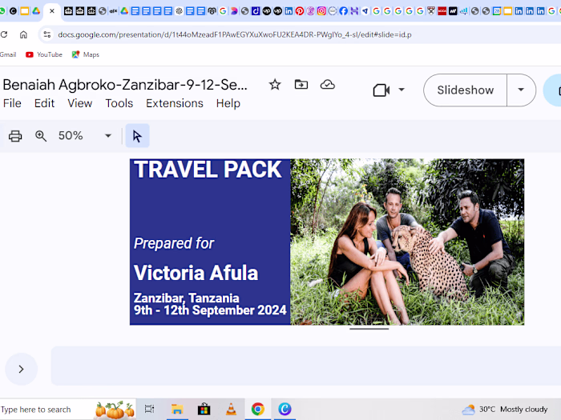The height and width of the screenshot is (420, 561).
Task: Select the Victoria Afula name text
Action: 196,274
